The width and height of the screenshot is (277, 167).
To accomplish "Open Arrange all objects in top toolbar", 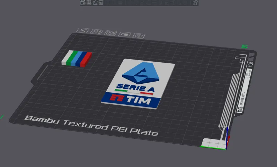I will tap(101, 2).
